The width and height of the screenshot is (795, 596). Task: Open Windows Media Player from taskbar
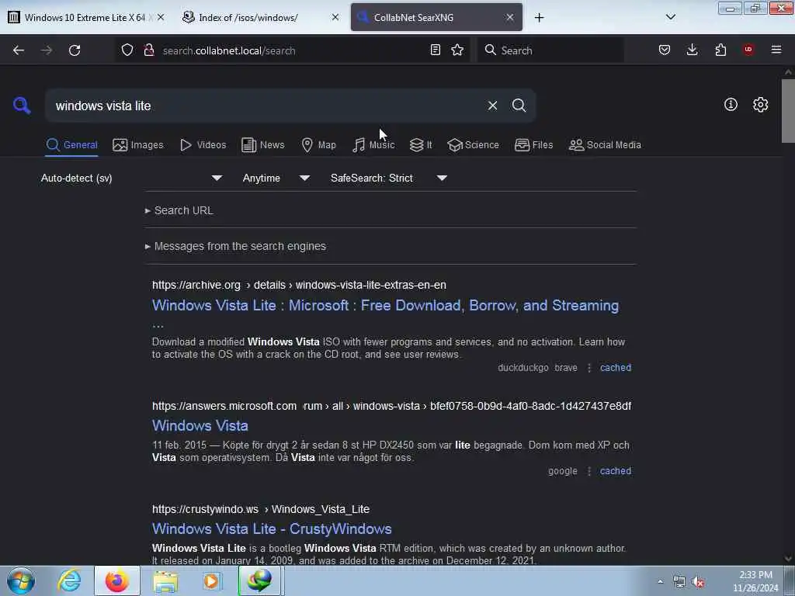[x=211, y=580]
